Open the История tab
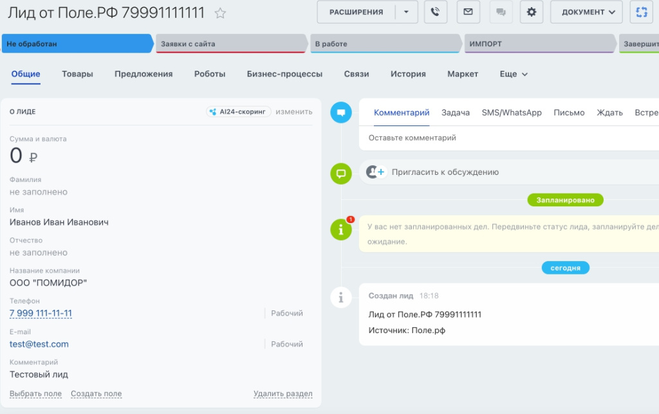 point(408,74)
